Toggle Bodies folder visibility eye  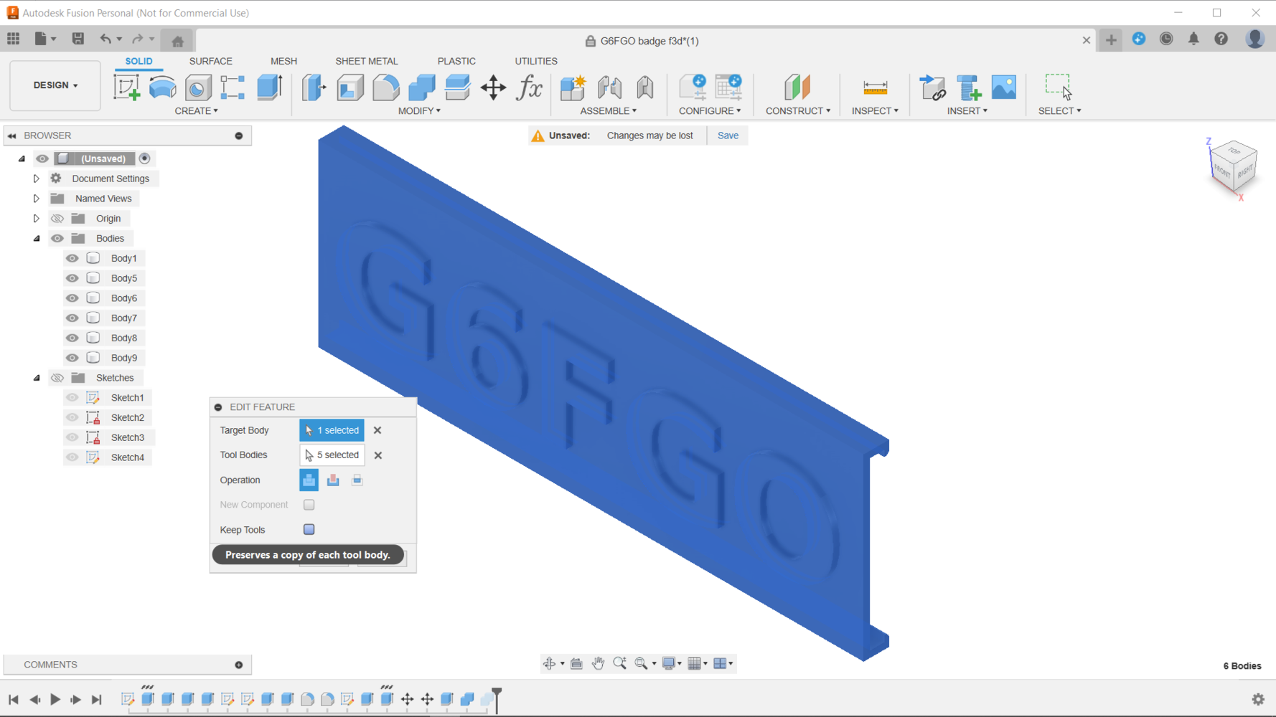click(57, 238)
